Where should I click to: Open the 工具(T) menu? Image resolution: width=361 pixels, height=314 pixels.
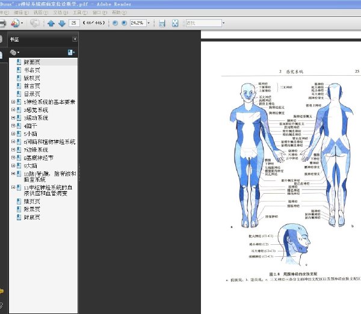coord(81,13)
